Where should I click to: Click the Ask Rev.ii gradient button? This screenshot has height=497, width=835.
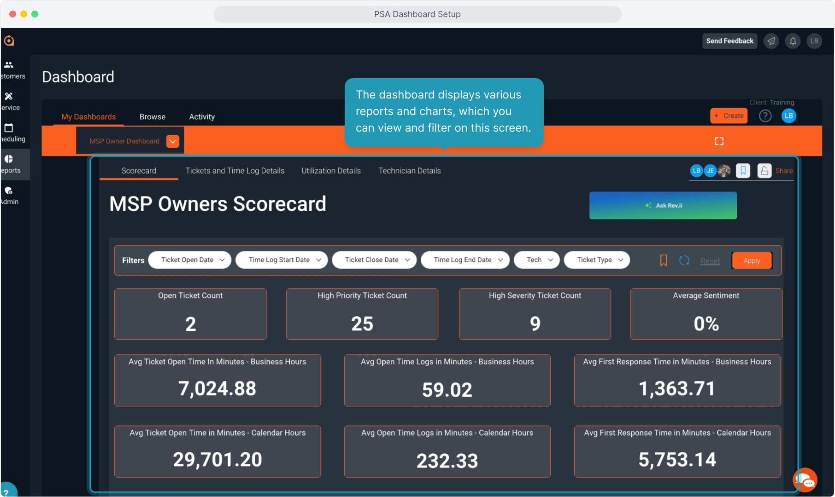pos(663,206)
